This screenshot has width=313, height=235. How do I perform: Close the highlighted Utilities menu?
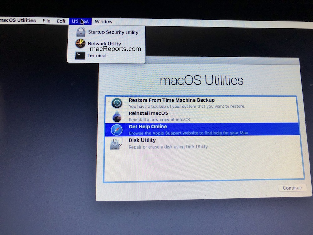[80, 21]
